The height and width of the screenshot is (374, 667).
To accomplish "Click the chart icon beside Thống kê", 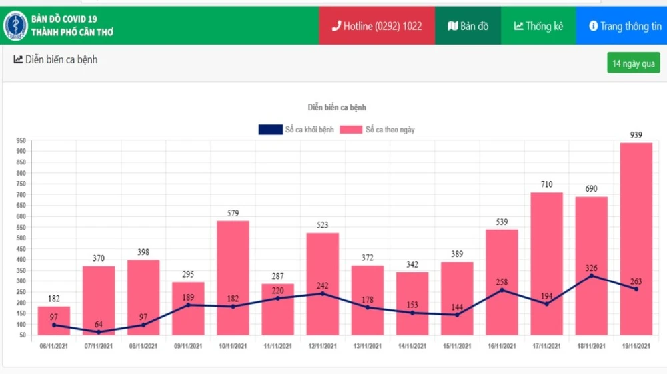I will pos(518,26).
